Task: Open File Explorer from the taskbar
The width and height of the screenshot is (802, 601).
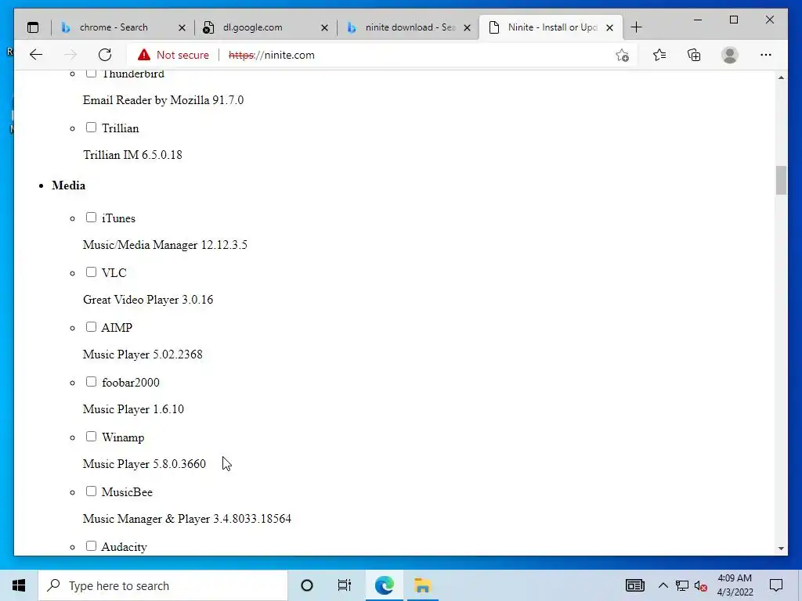Action: click(422, 585)
